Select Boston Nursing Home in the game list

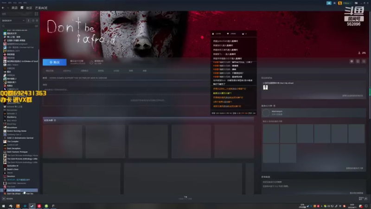tap(17, 131)
